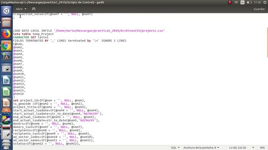Click the Guardar save button

click(259, 9)
